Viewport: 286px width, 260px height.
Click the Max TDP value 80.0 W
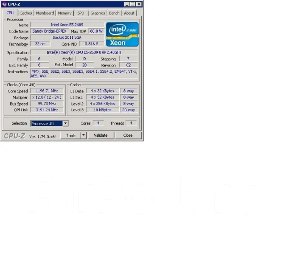point(97,31)
